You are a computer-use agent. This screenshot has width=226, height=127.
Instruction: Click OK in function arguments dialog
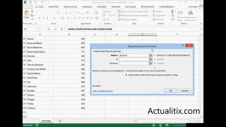point(171,91)
